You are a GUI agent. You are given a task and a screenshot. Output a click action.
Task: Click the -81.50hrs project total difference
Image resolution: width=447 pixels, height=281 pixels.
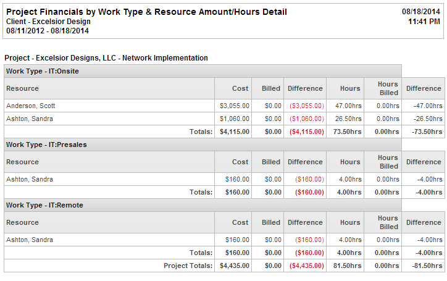click(424, 266)
